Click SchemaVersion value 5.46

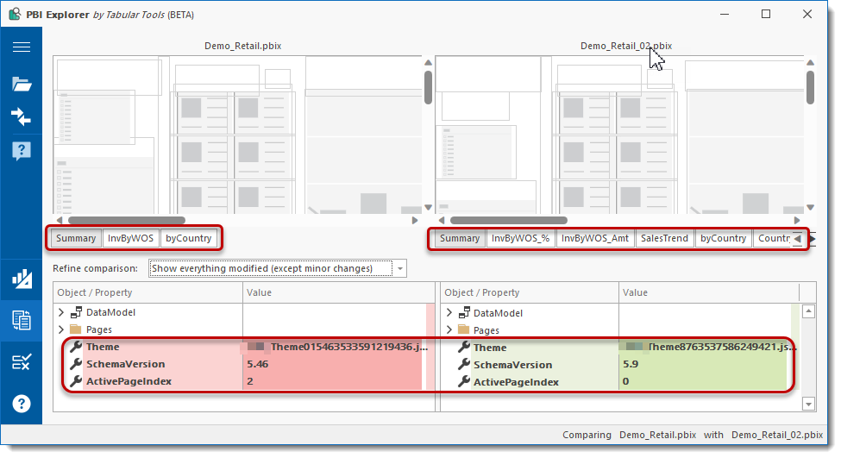[257, 364]
